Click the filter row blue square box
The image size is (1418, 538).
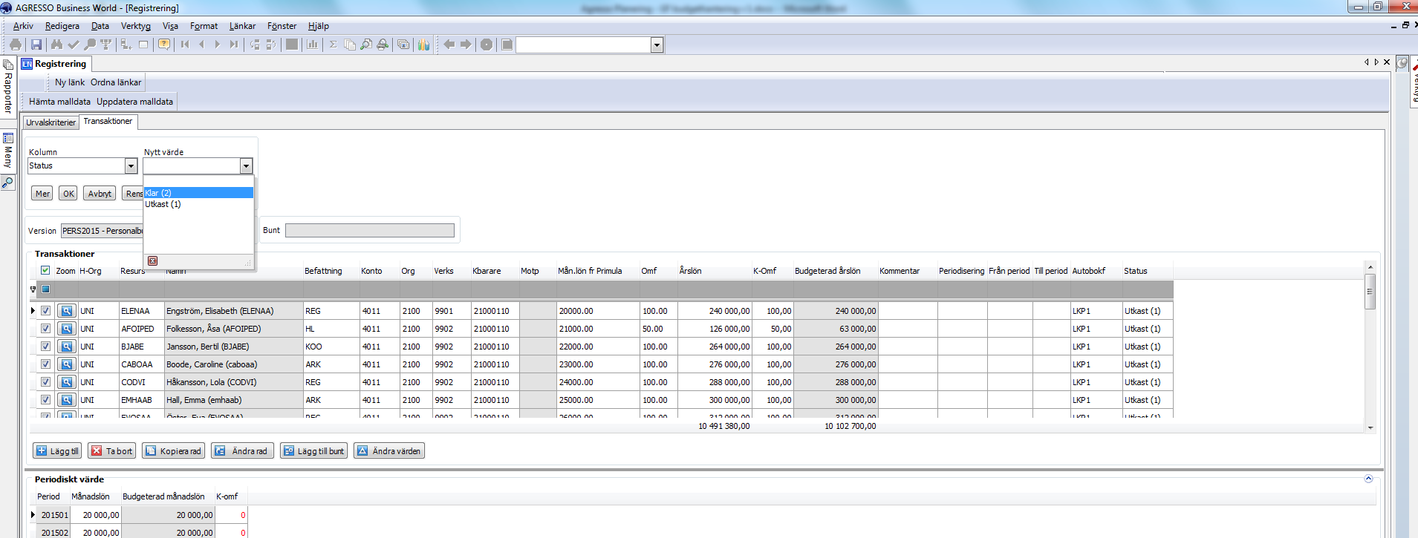click(x=45, y=289)
